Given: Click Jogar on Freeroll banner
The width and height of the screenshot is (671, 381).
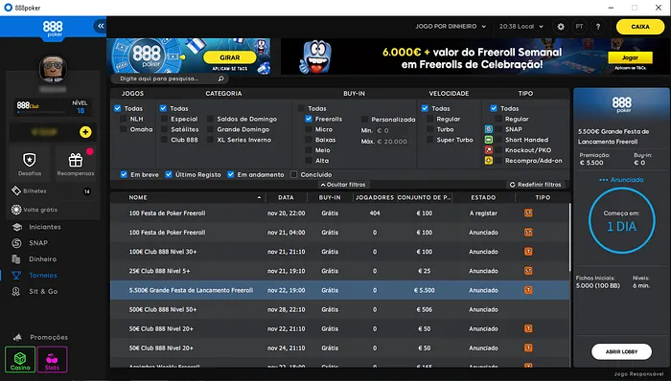Looking at the screenshot, I should pyautogui.click(x=630, y=57).
